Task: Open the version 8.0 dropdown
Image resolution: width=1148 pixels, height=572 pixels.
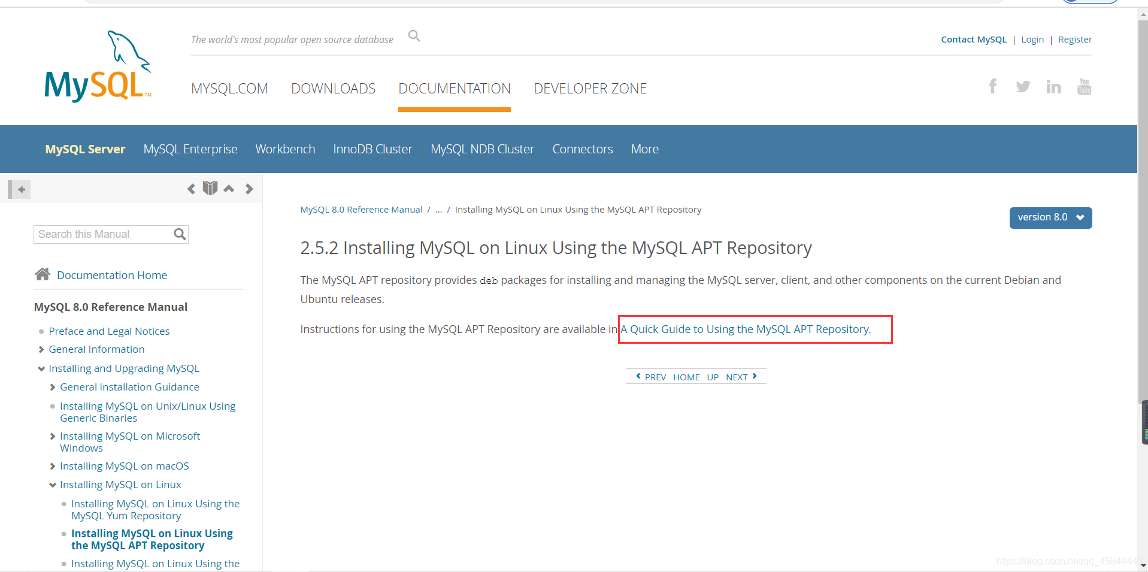Action: click(x=1050, y=217)
